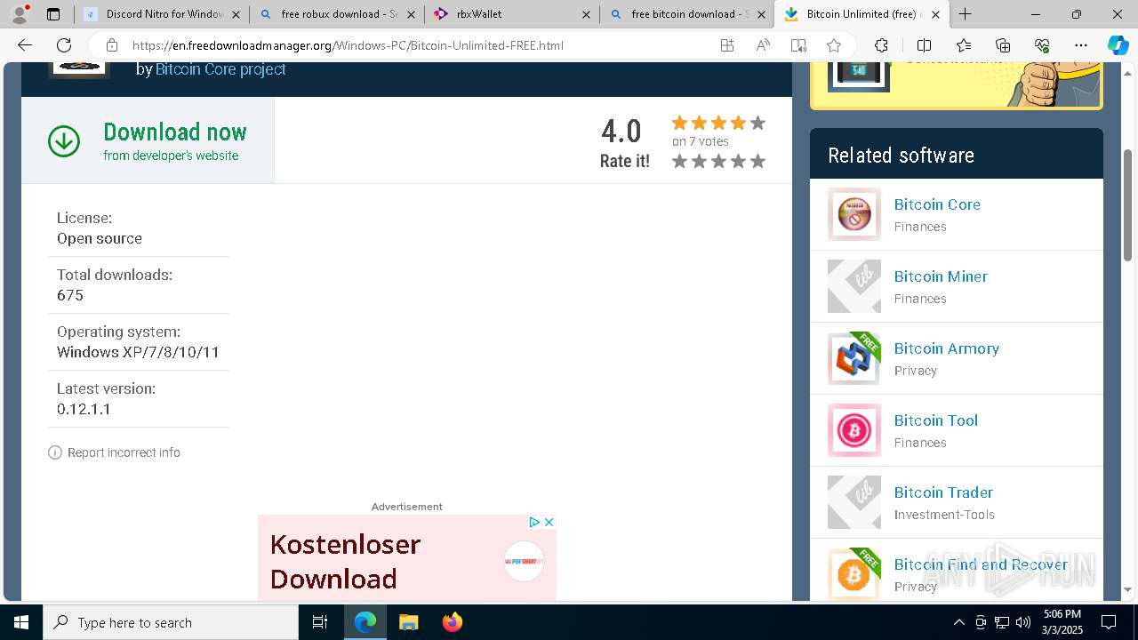Open the Read aloud icon
1138x640 pixels.
(763, 45)
